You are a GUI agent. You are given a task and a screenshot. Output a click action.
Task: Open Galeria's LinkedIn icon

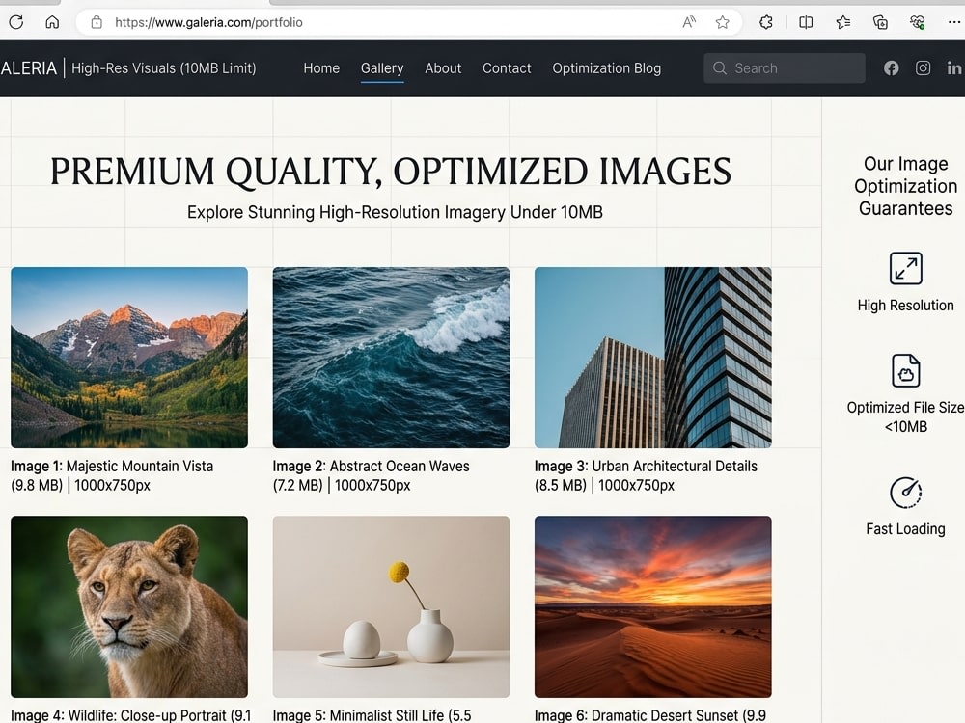pos(954,68)
